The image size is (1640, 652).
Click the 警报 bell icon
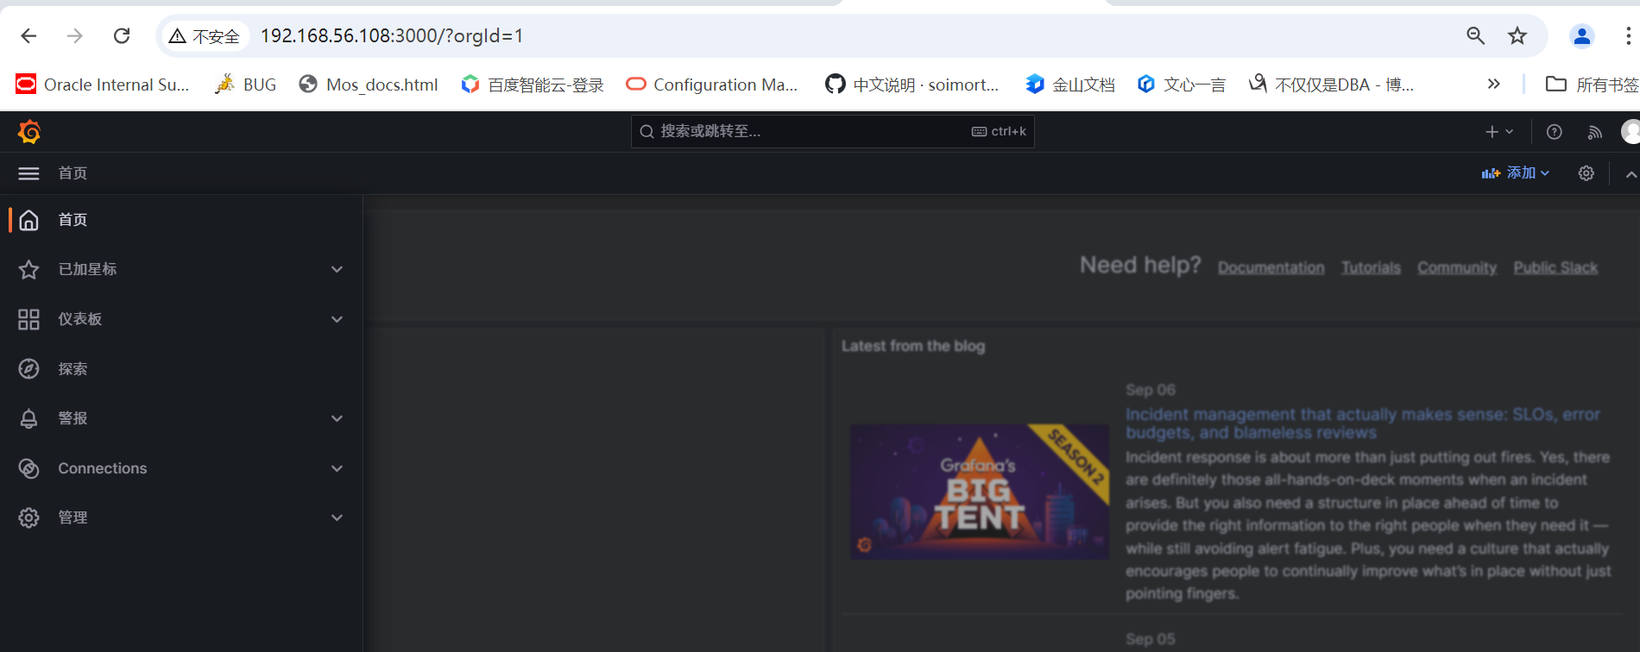point(28,418)
